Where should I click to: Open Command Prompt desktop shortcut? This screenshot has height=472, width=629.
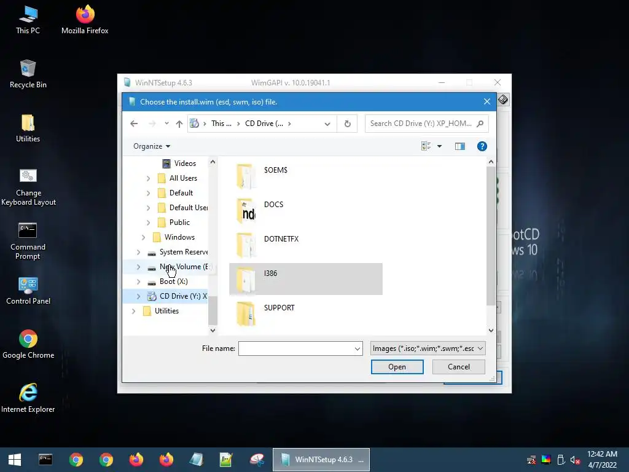[28, 241]
